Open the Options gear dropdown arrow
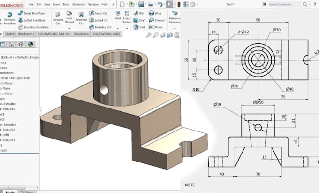Viewport: 319px width, 193px height. (x=197, y=4)
